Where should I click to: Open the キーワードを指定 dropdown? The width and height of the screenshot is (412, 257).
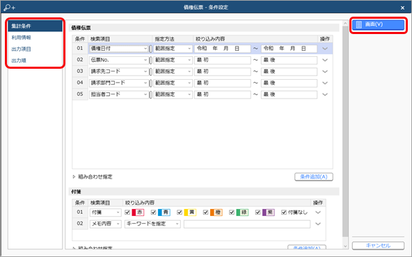[x=152, y=224]
